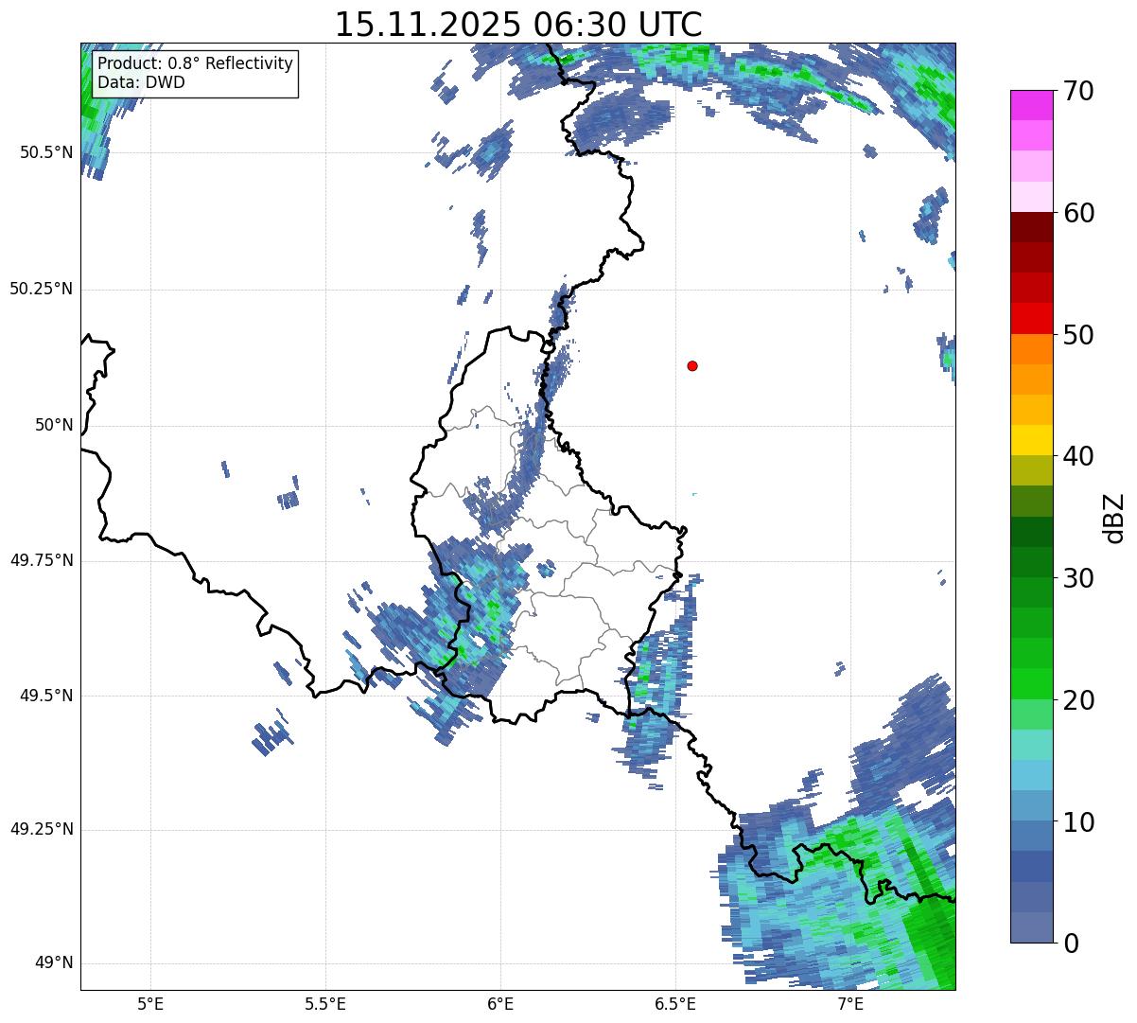Image resolution: width=1137 pixels, height=1023 pixels.
Task: Click the 50°N latitude label
Action: [54, 425]
